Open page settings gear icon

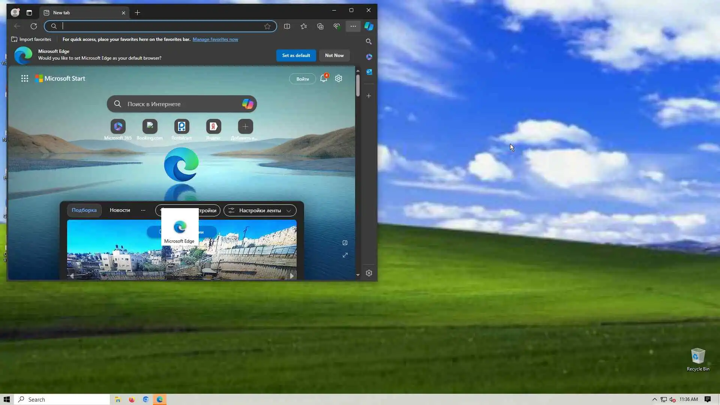(339, 78)
